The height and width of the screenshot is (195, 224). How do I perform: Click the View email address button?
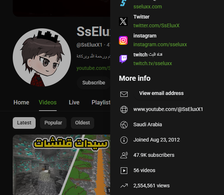click(161, 93)
